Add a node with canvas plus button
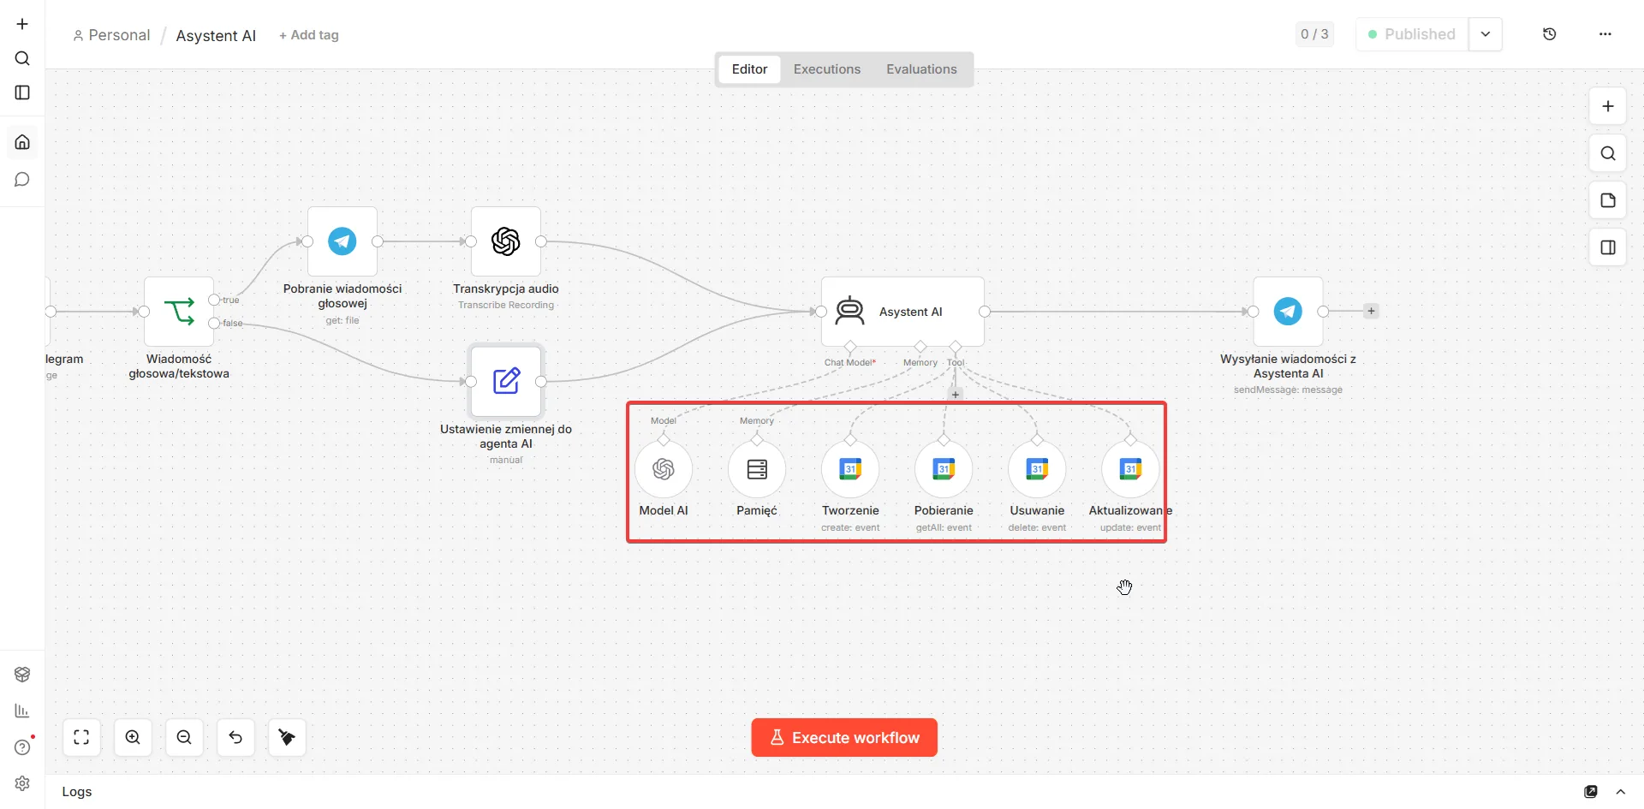1644x809 pixels. (1607, 106)
